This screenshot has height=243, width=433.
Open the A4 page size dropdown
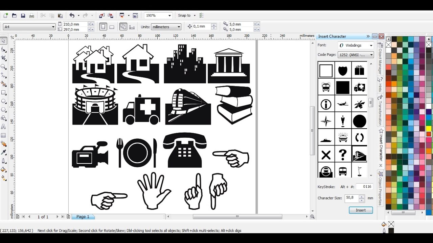[x=53, y=27]
